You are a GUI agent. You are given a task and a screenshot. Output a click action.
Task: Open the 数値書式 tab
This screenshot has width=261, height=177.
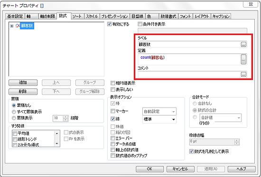coord(168,16)
